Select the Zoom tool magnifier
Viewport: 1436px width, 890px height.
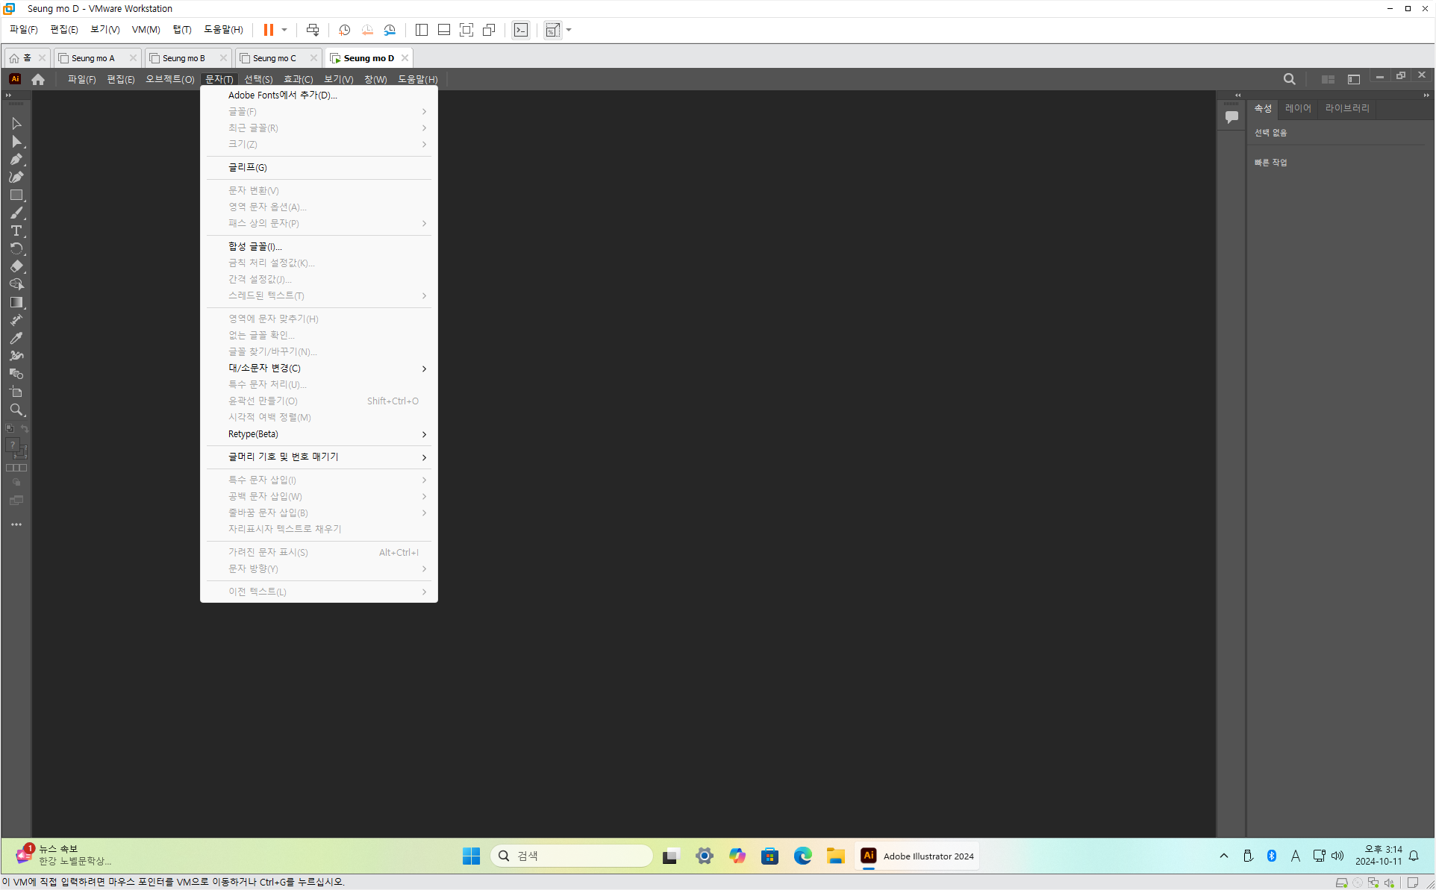point(16,410)
